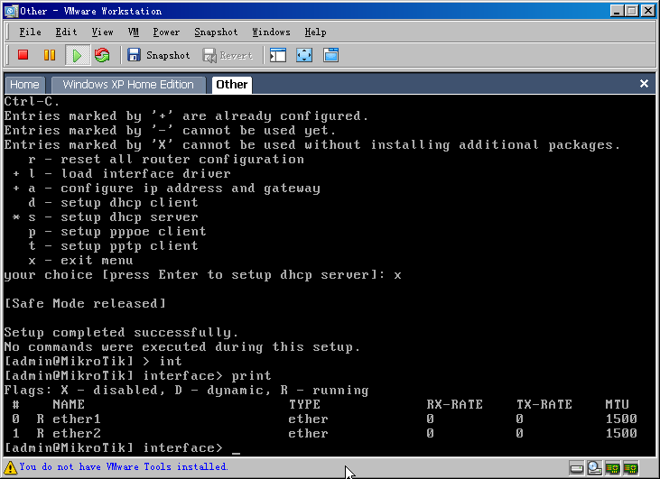
Task: Open the Edit menu
Action: click(x=66, y=32)
